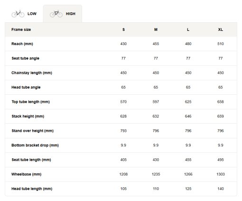Select the S size column header
The image size is (242, 201).
123,29
